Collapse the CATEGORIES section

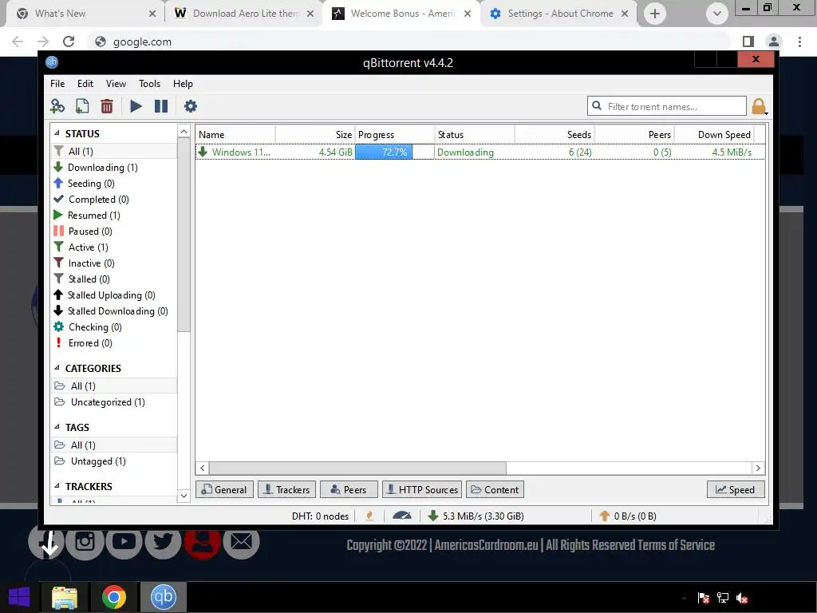pos(57,368)
